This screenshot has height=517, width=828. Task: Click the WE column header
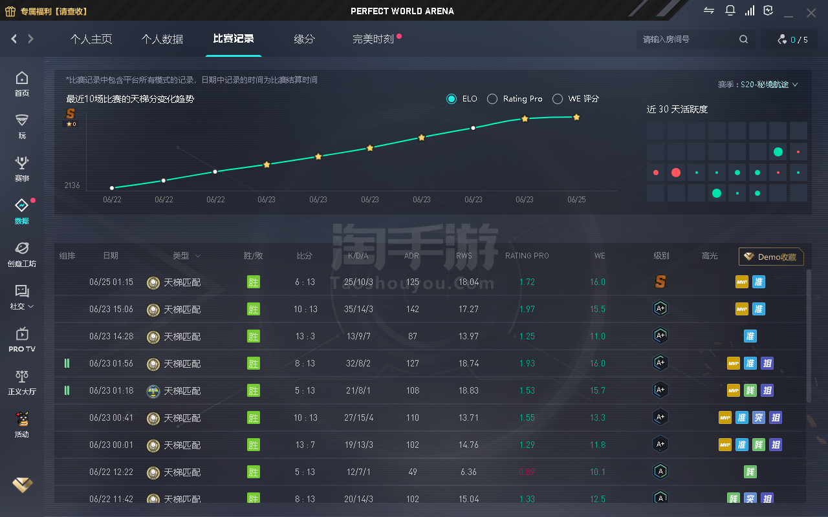600,256
